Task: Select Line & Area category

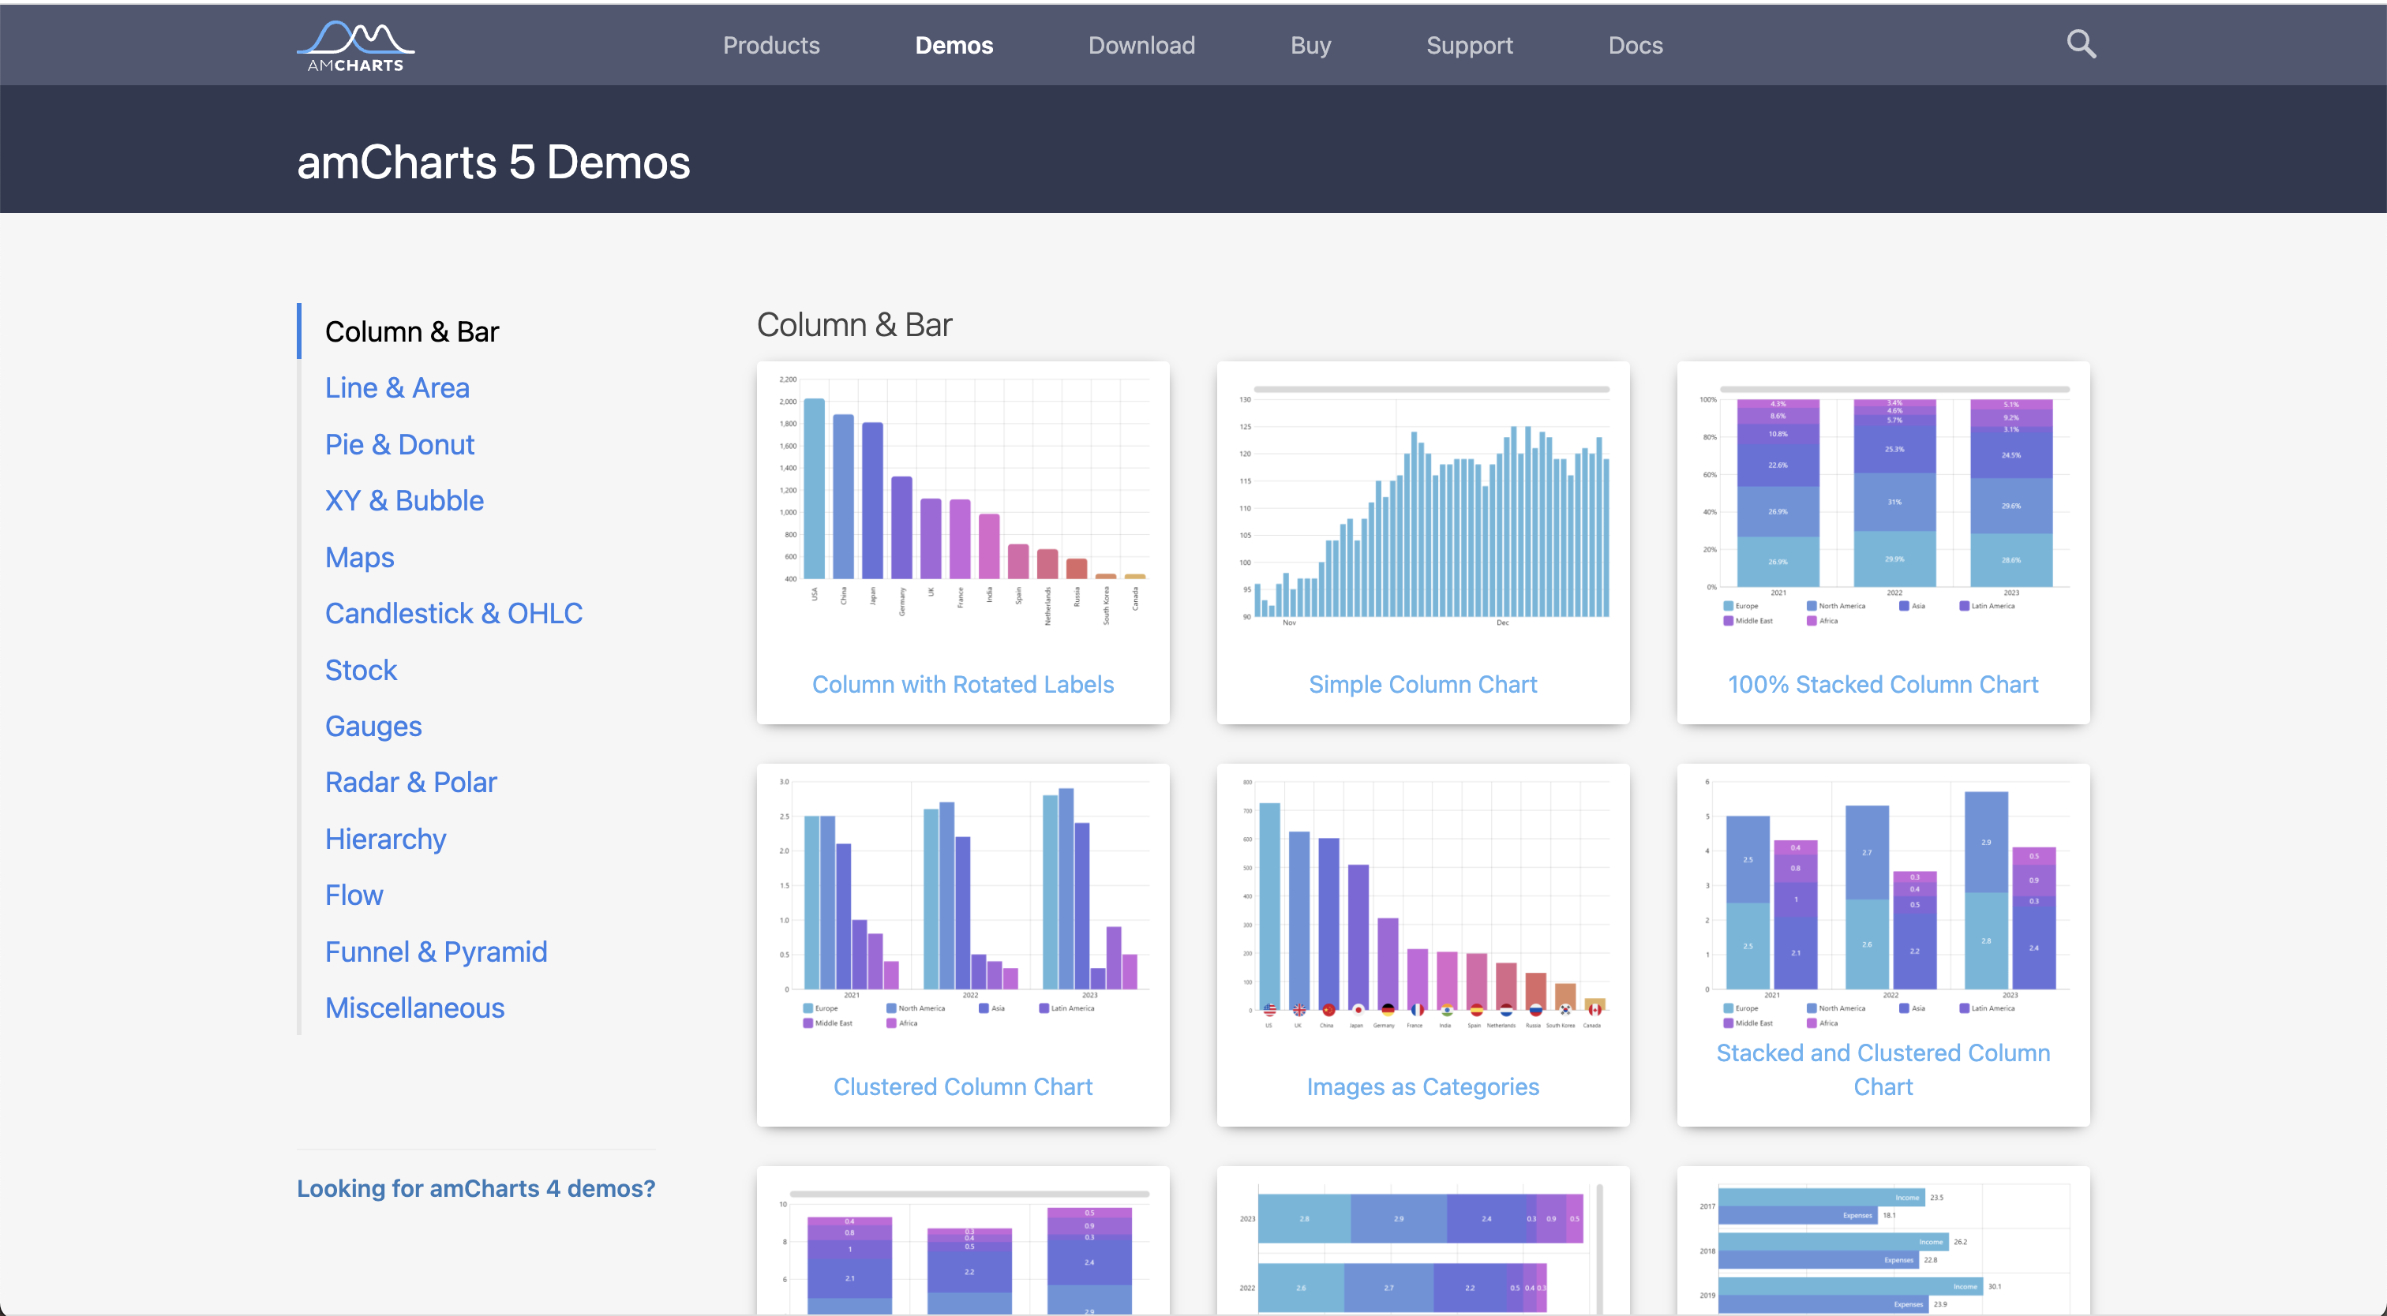Action: click(x=396, y=387)
